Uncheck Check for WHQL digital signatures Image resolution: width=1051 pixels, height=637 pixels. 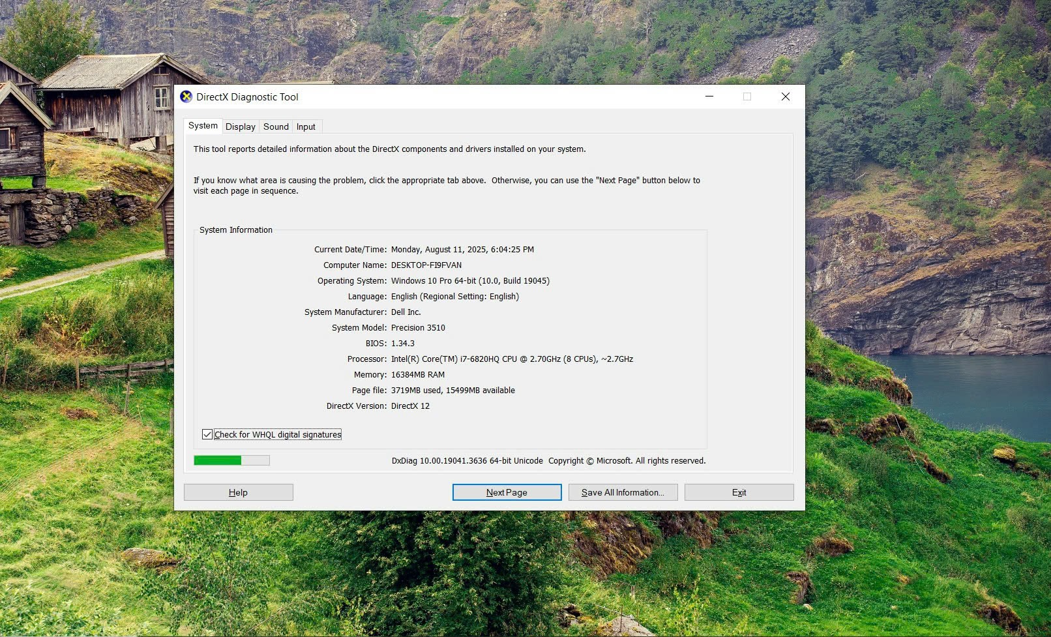coord(207,434)
